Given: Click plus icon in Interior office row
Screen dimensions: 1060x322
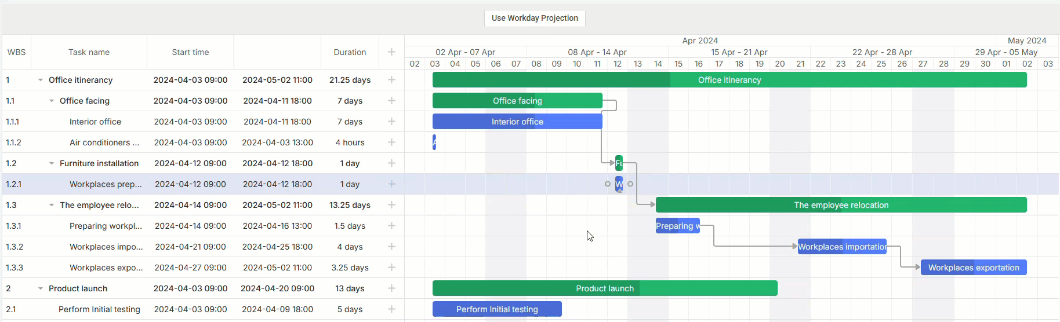Looking at the screenshot, I should tap(391, 122).
